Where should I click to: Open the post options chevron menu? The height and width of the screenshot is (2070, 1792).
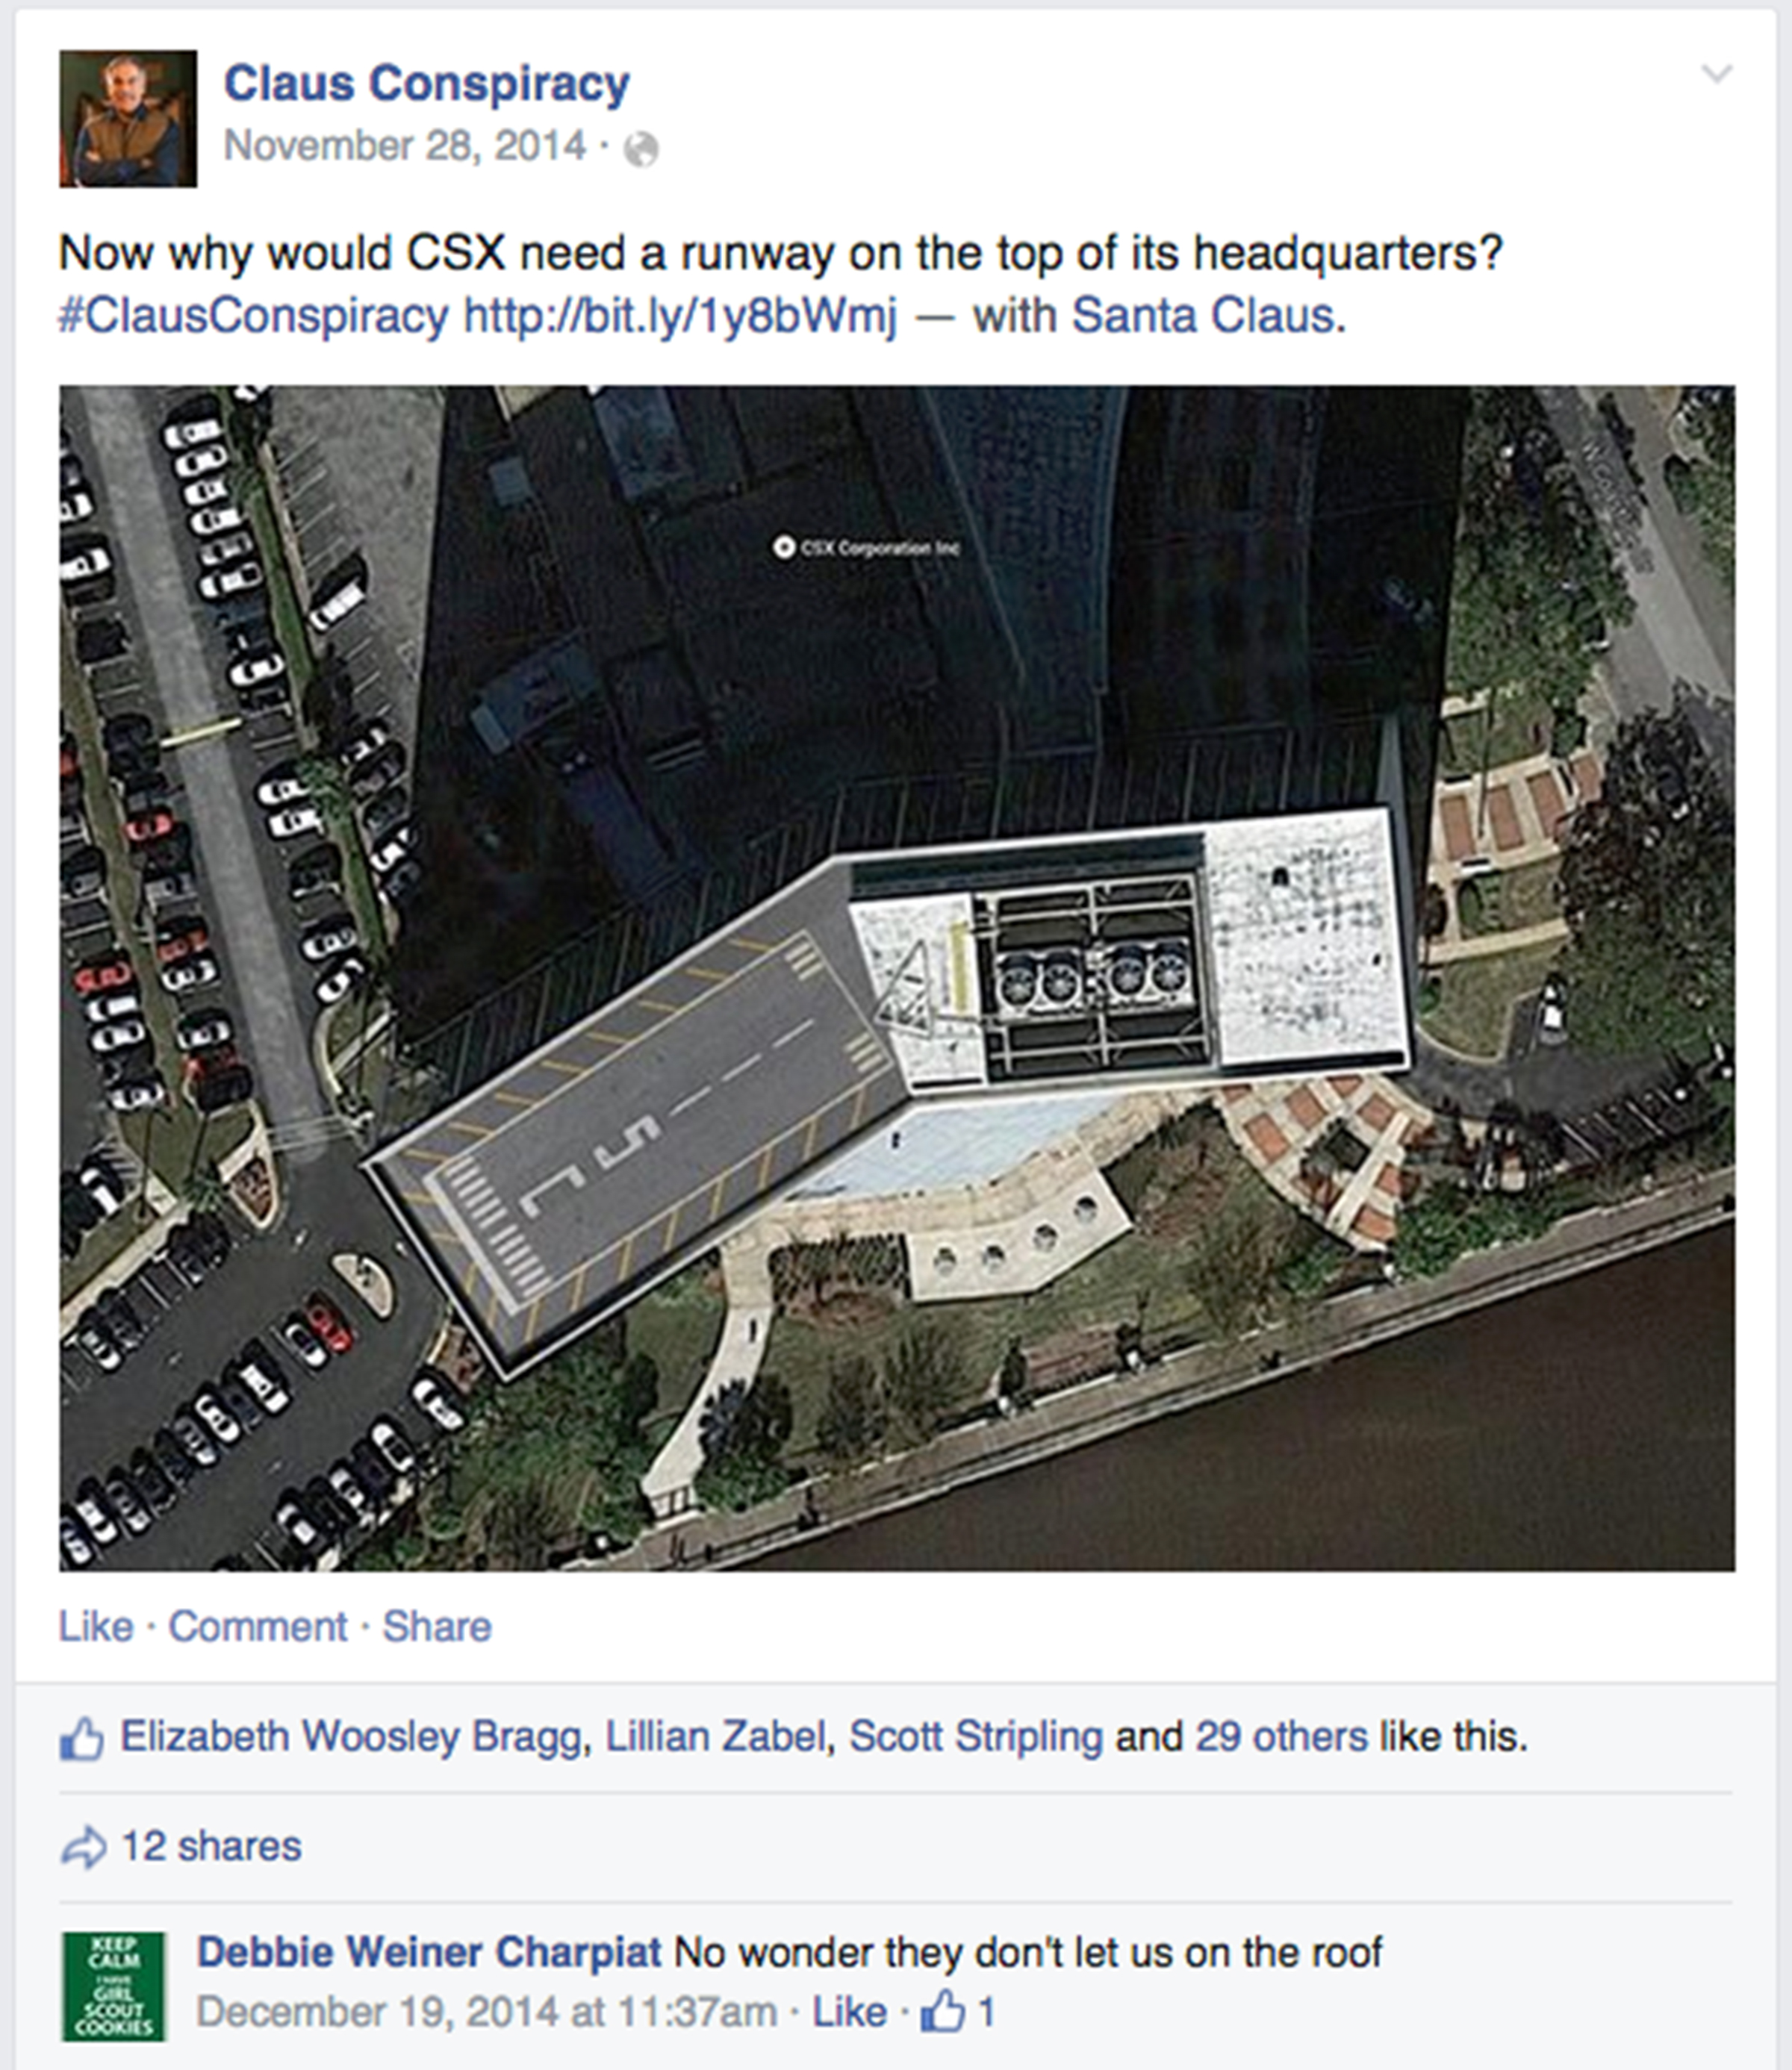click(x=1716, y=74)
